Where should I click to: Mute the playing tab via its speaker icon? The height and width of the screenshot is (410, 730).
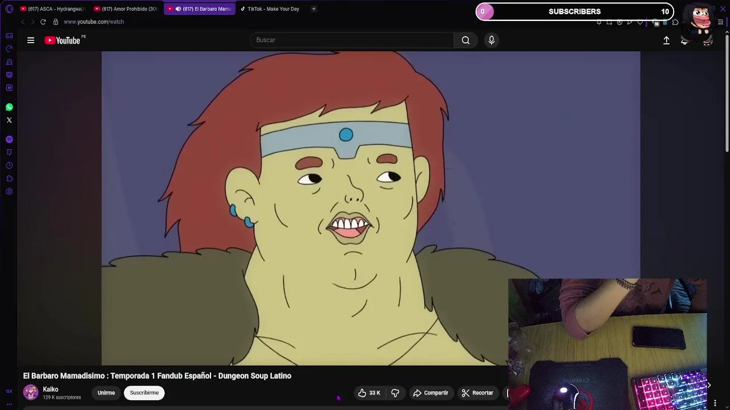[x=179, y=9]
